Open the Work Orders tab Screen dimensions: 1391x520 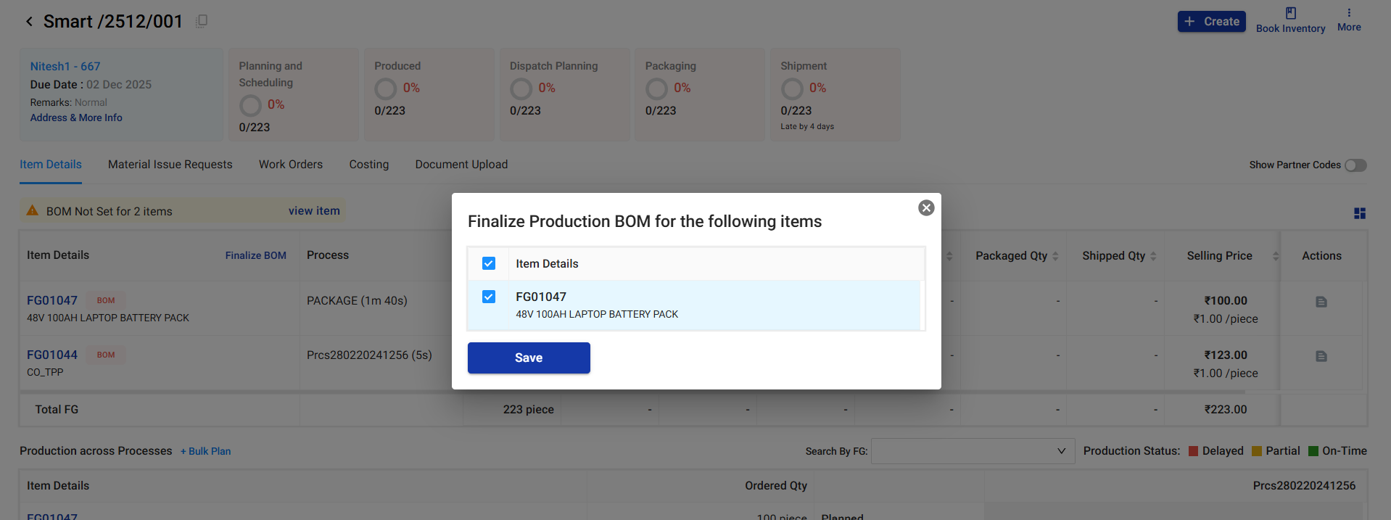[290, 165]
